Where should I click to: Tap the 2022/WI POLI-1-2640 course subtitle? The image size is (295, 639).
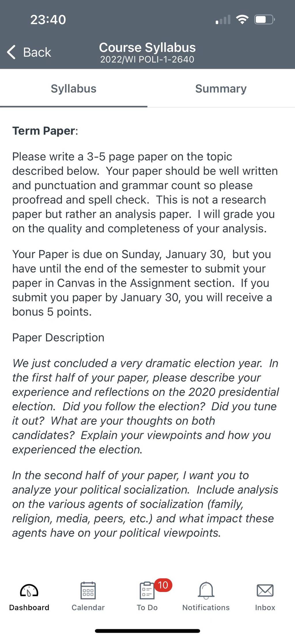147,59
